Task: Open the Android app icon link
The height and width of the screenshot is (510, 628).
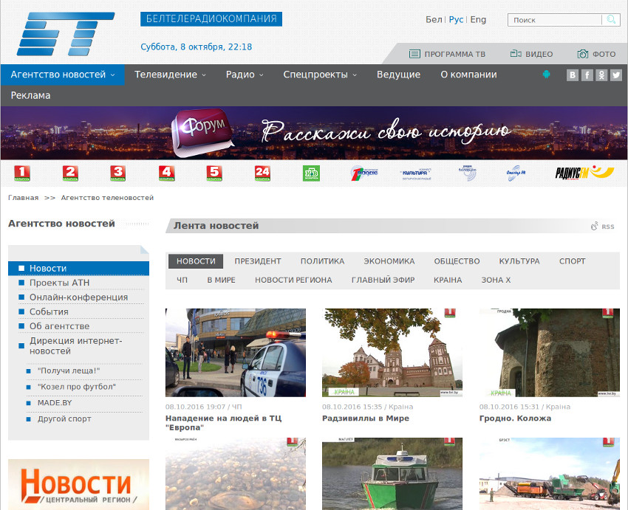Action: coord(547,75)
